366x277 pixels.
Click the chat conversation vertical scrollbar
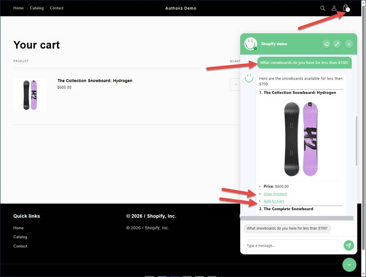pyautogui.click(x=356, y=141)
